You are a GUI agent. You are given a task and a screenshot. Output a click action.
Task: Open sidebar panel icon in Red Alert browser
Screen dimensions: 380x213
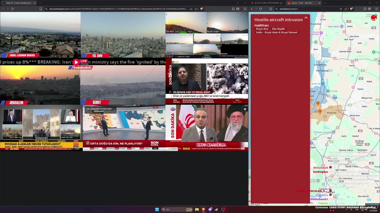(x=370, y=9)
